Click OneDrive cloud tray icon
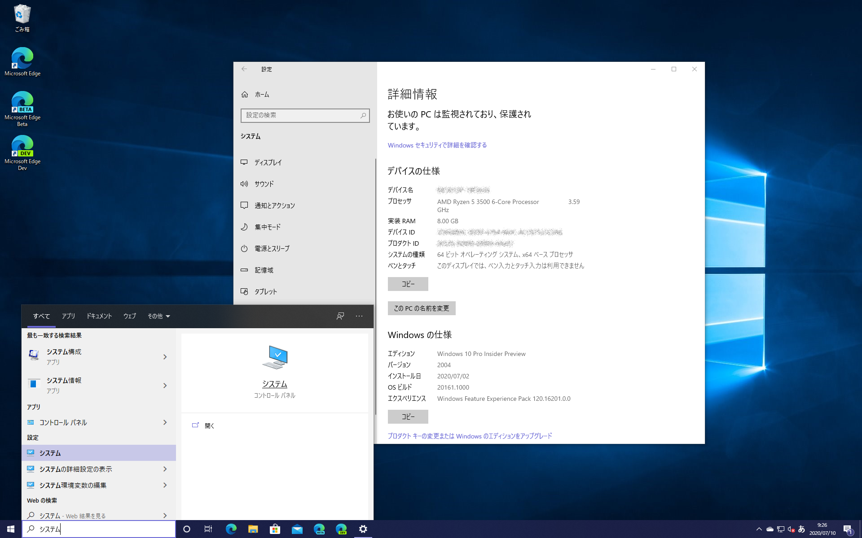 click(x=770, y=529)
